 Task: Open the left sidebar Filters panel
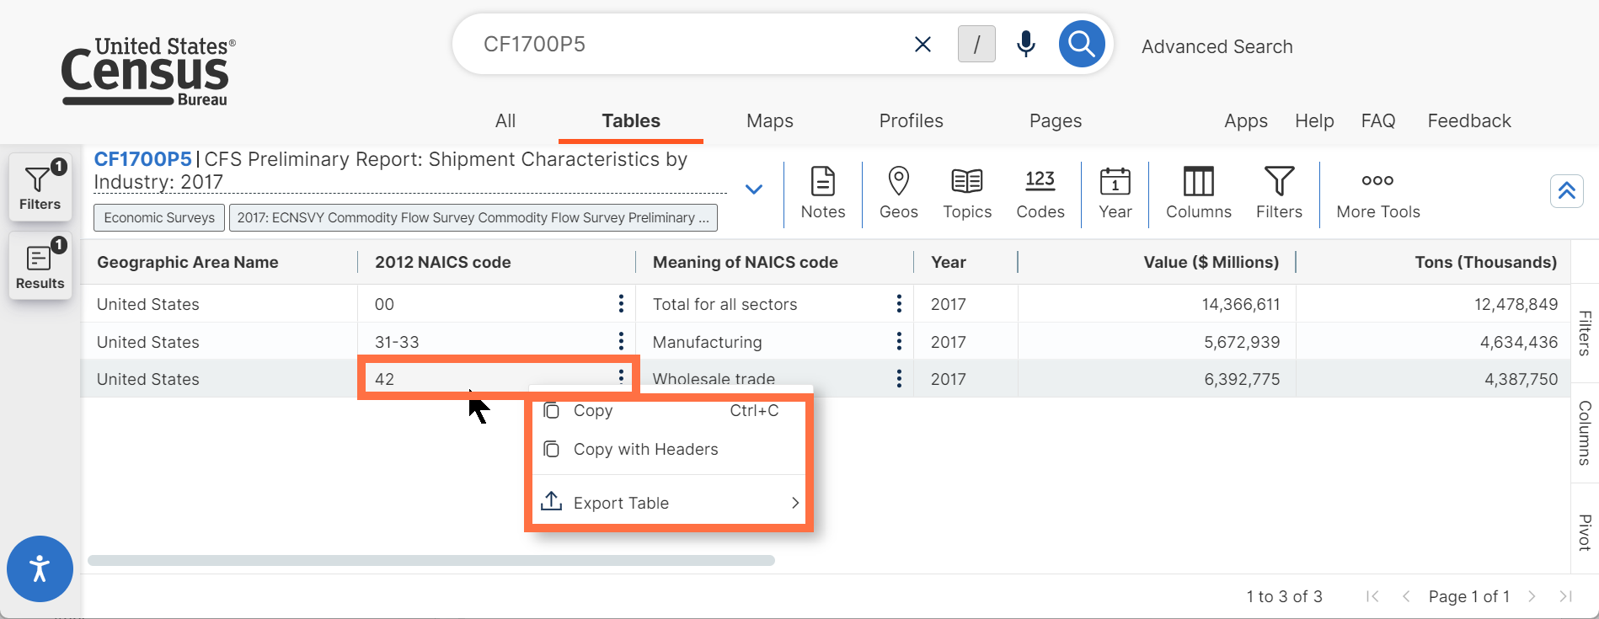click(x=40, y=188)
